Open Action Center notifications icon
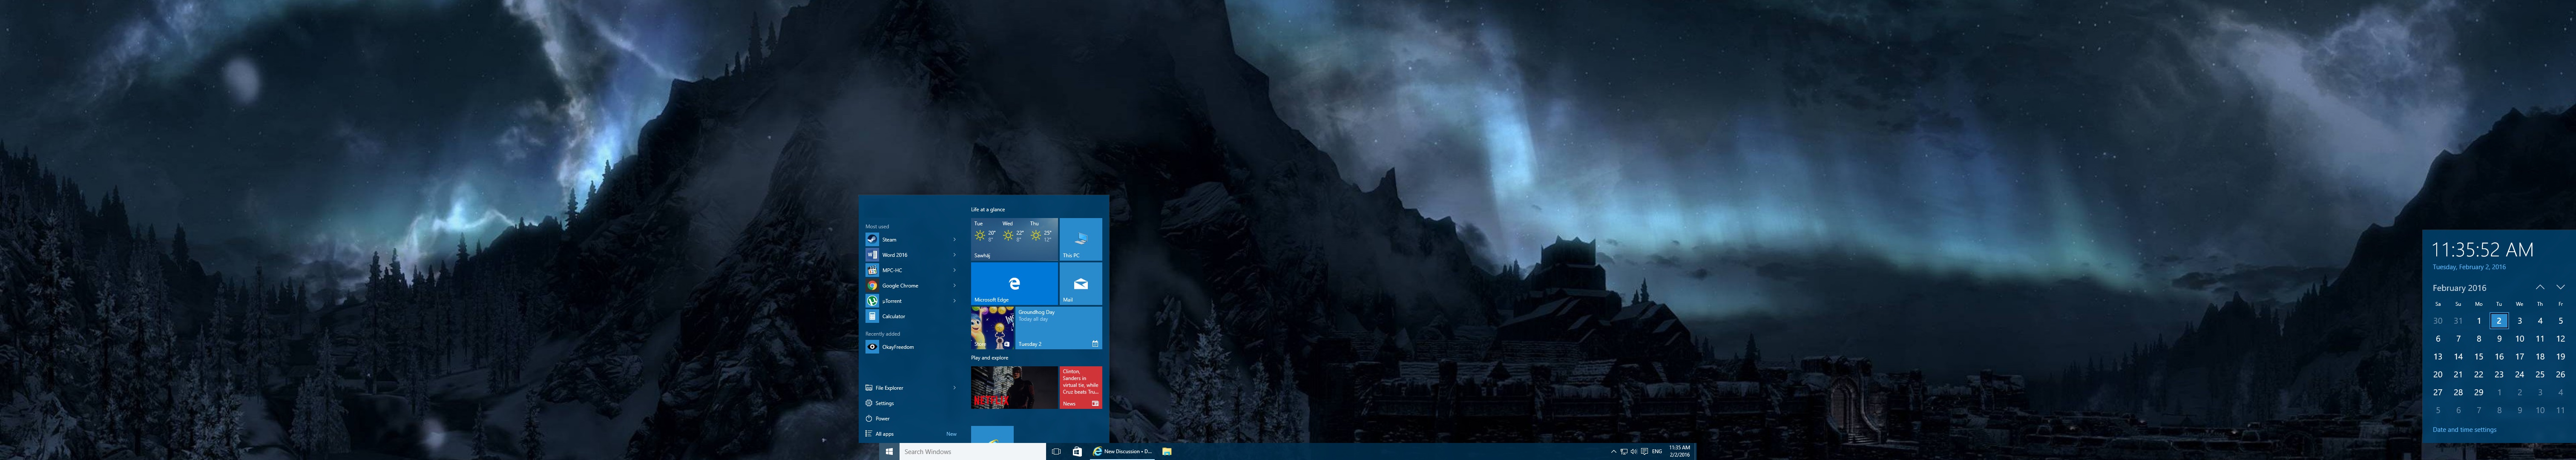This screenshot has height=460, width=2576. pyautogui.click(x=1645, y=452)
